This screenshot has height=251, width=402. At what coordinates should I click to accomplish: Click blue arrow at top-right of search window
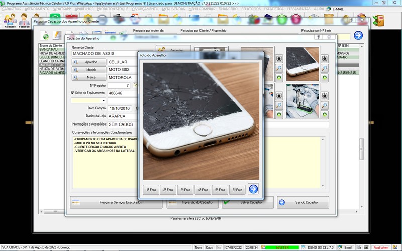(x=358, y=35)
